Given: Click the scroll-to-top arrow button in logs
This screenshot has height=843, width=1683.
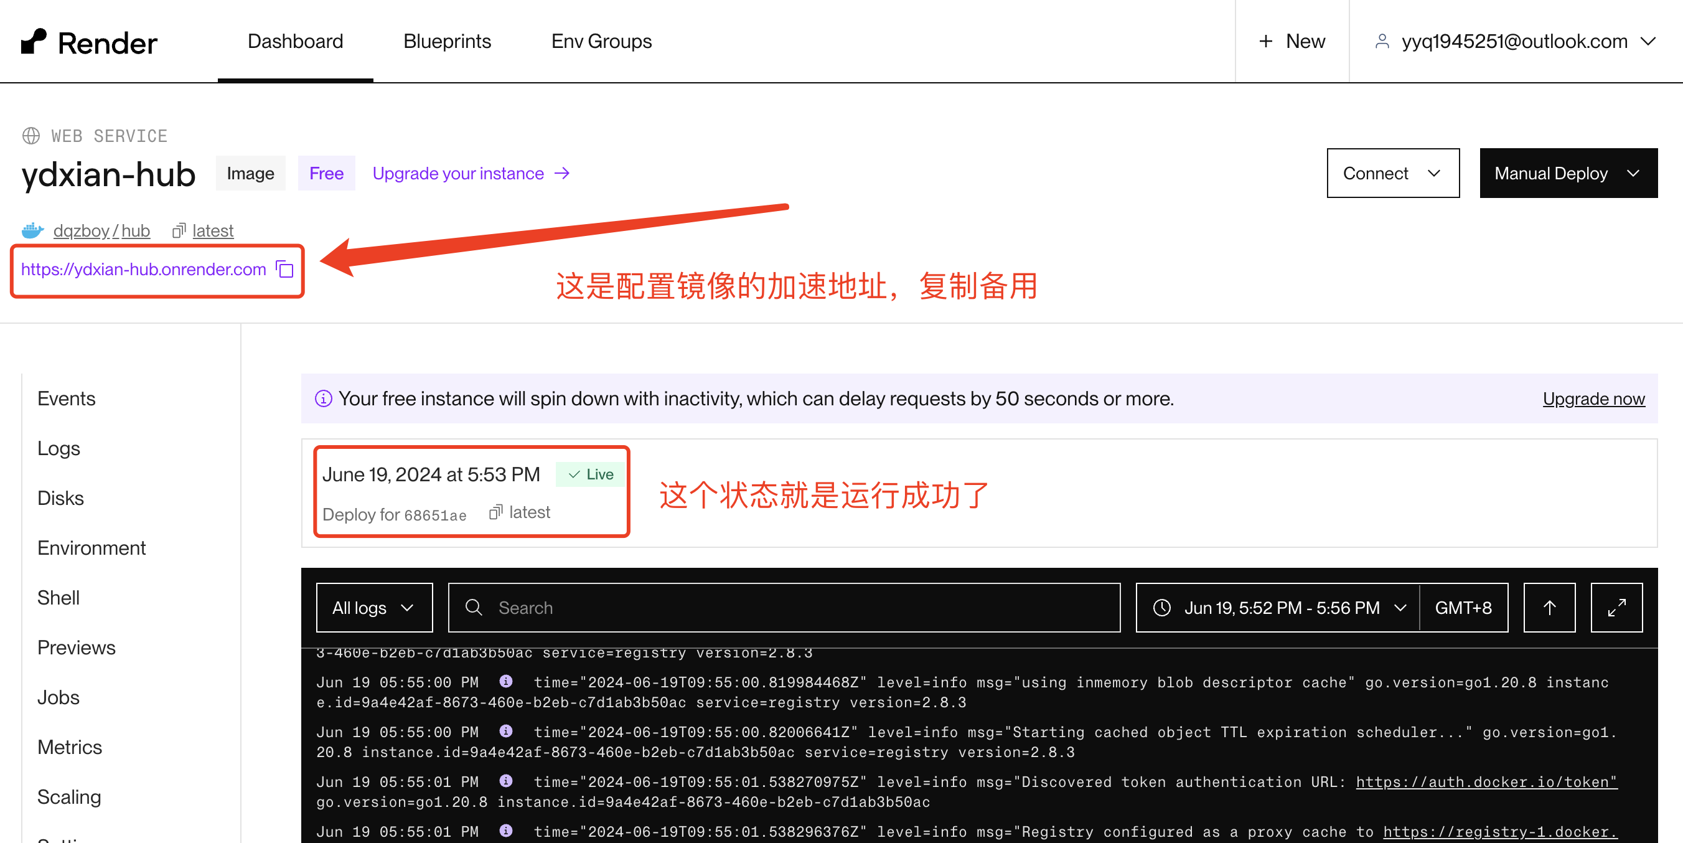Looking at the screenshot, I should point(1549,608).
